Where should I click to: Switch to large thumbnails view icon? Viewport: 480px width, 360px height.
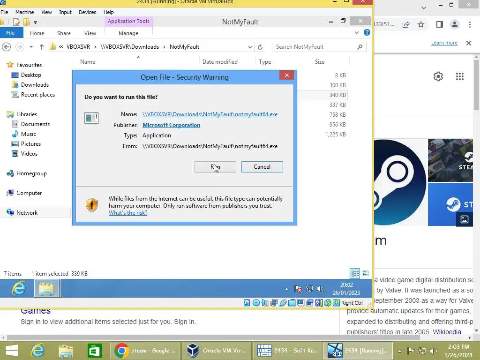pos(365,273)
